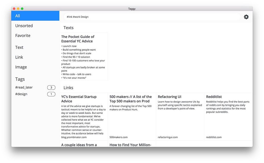
Task: Click Write code – talk to users bullet
Action: point(76,74)
